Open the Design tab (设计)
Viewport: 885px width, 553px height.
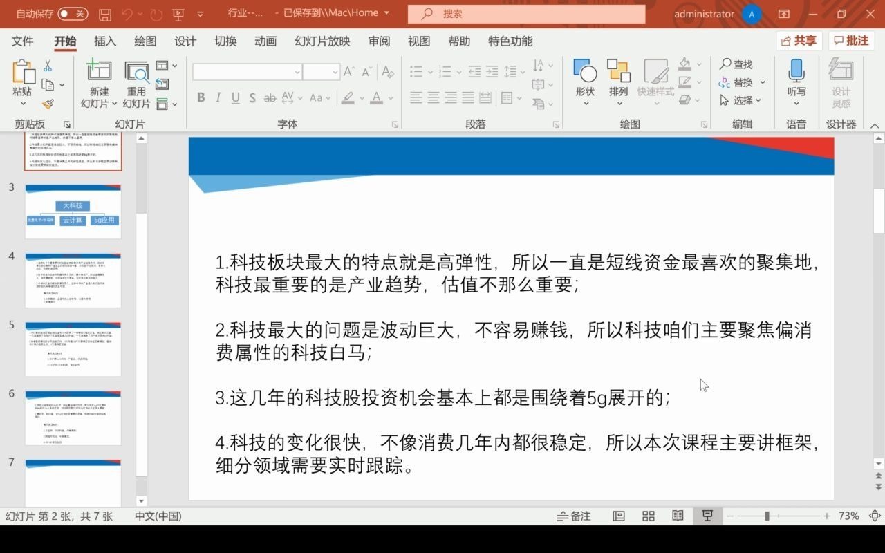(185, 41)
